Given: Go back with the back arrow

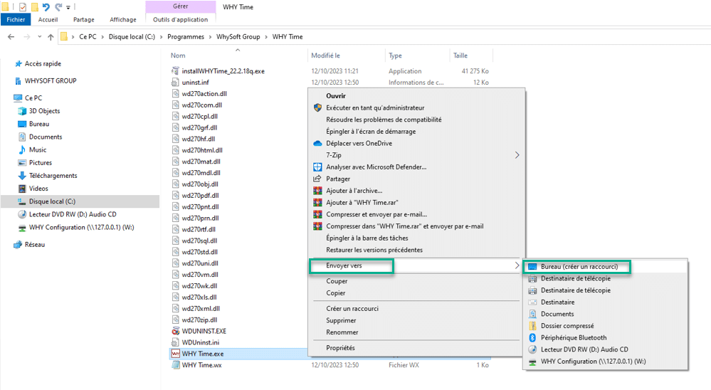Looking at the screenshot, I should [x=11, y=37].
